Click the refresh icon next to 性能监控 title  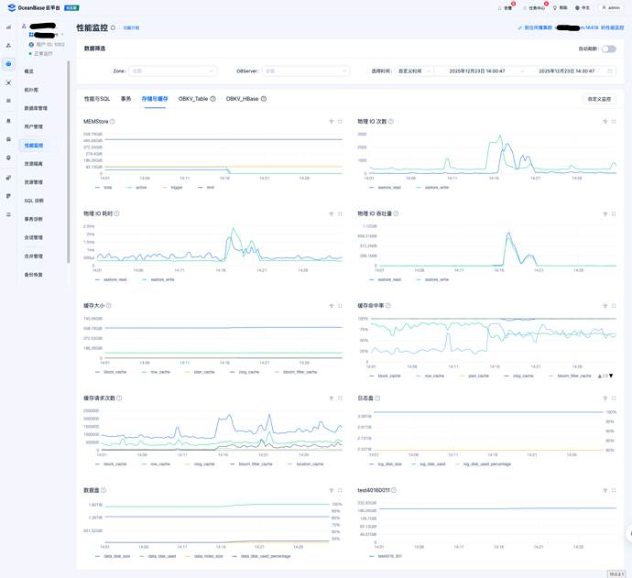(x=114, y=28)
